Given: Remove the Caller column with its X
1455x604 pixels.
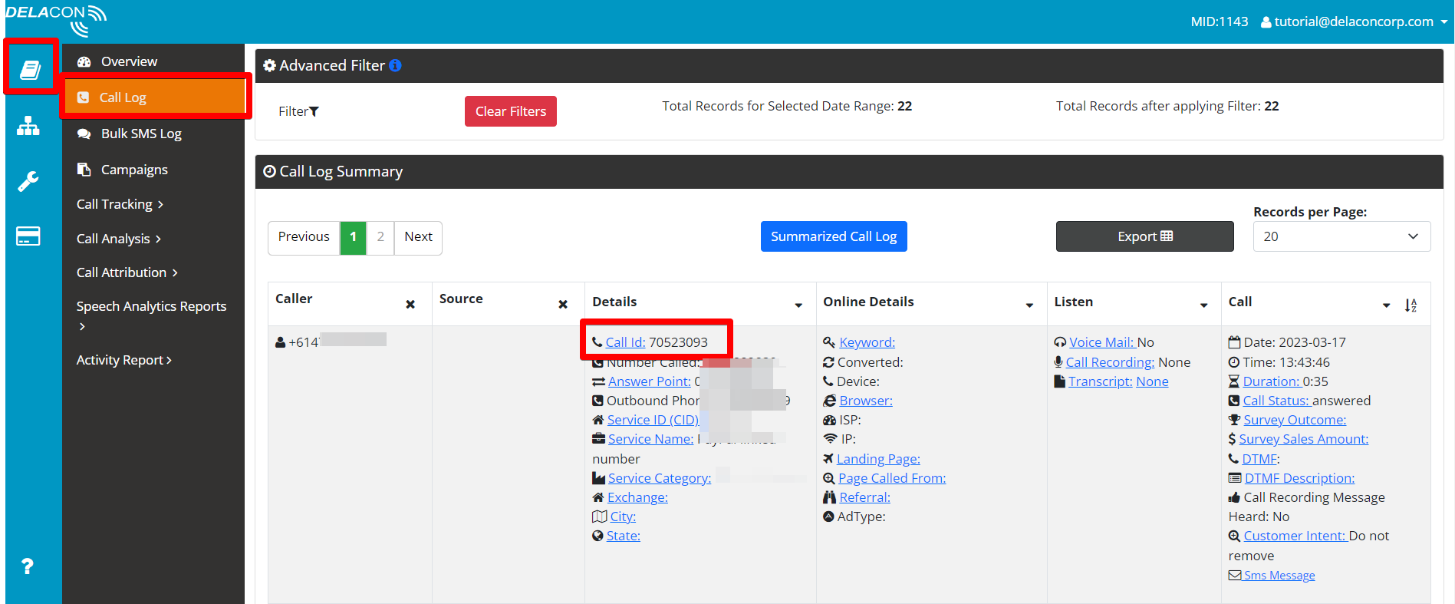Looking at the screenshot, I should 410,305.
